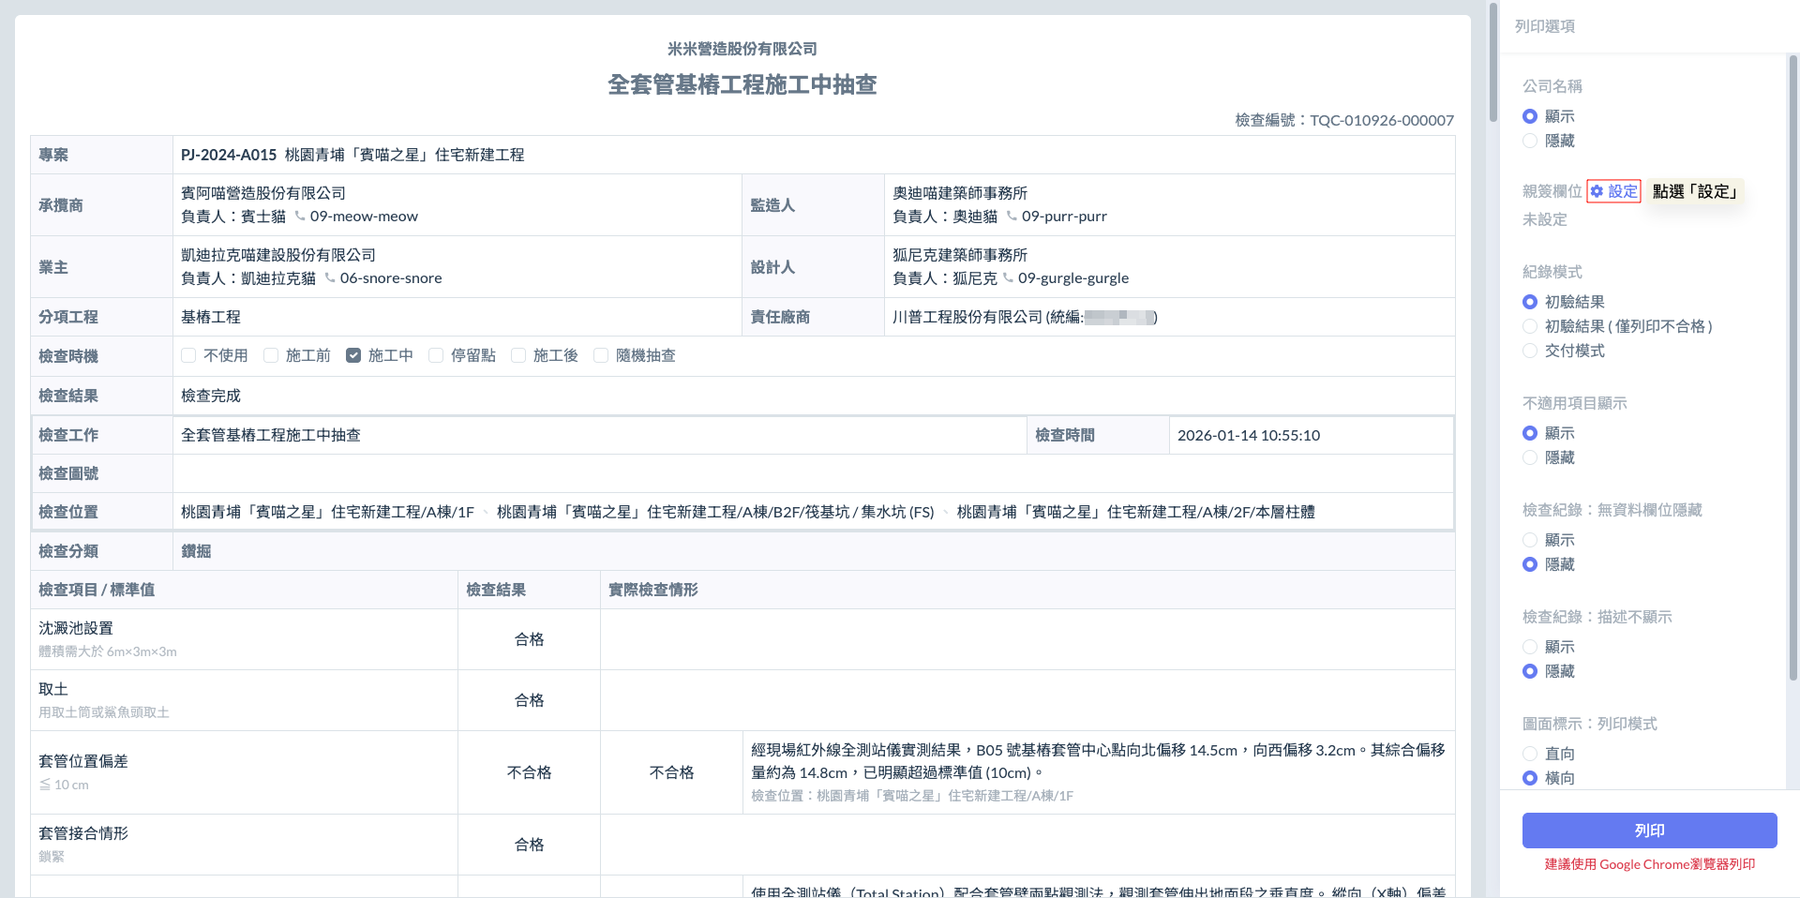Click phone icon beside 09-purr-purr

(x=1012, y=217)
